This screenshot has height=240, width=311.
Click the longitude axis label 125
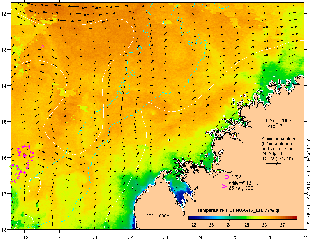234,237
